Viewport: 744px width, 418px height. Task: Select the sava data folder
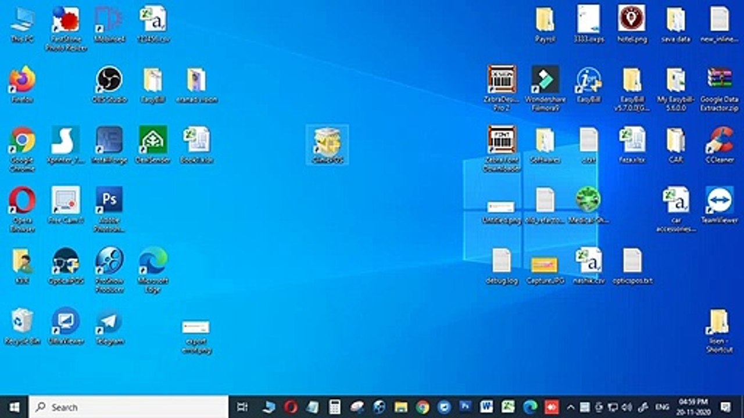pos(676,24)
